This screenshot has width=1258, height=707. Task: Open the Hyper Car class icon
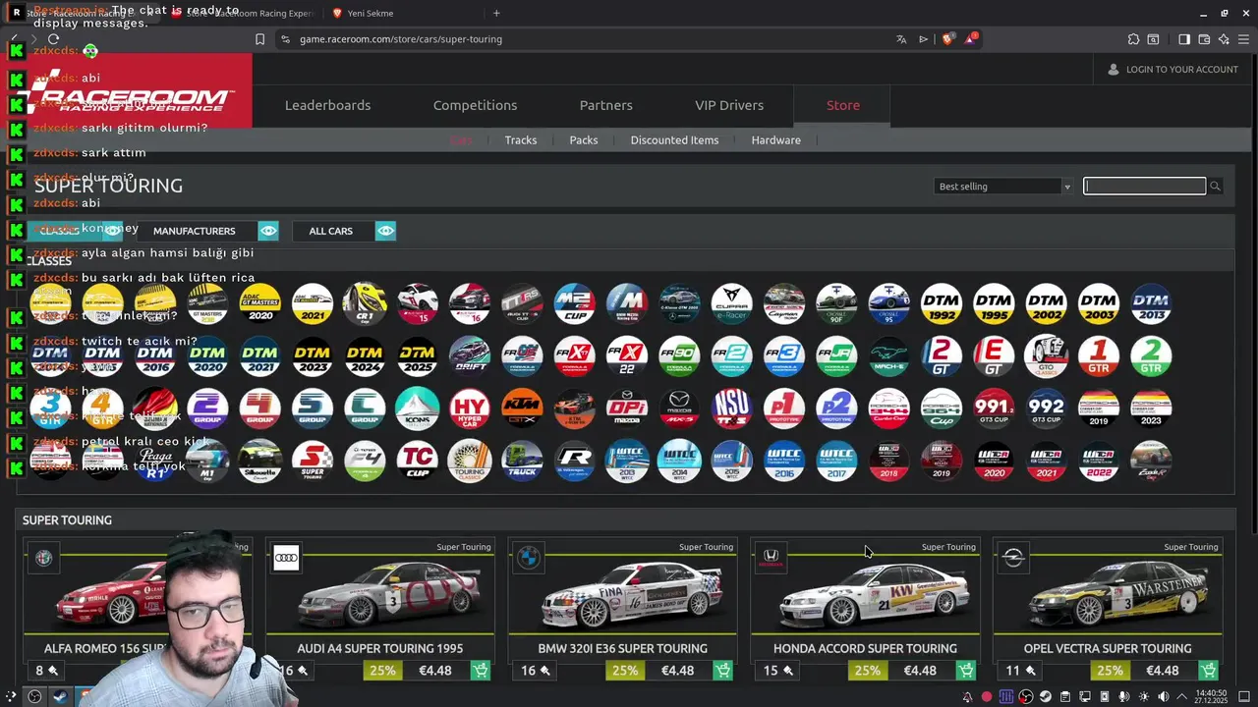click(x=470, y=408)
